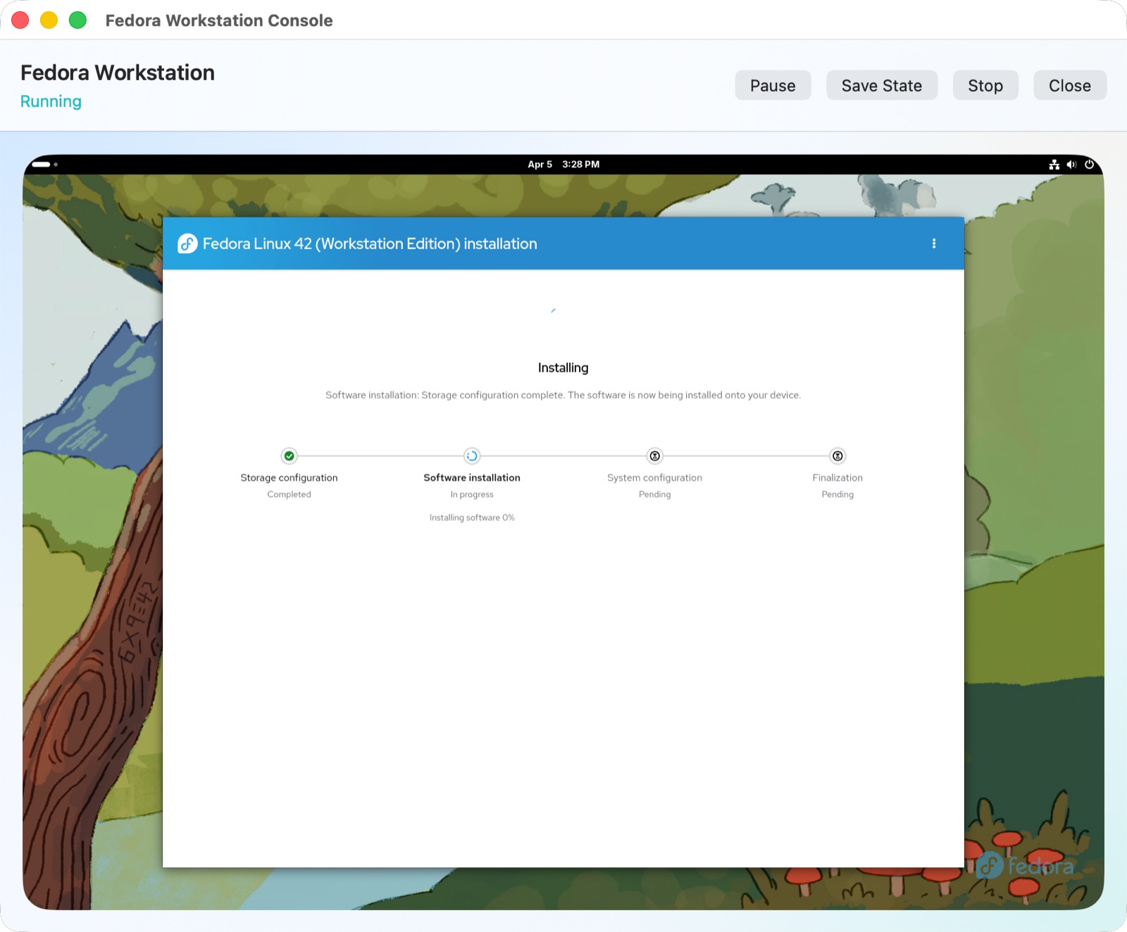Click the pending System configuration step icon

(x=654, y=455)
